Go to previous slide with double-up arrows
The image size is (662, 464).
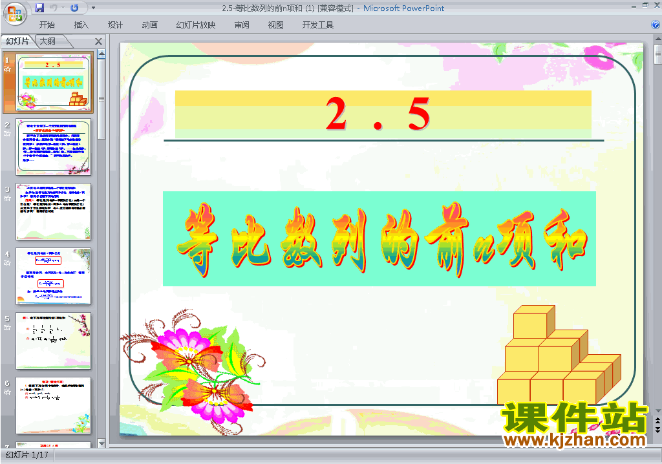657,421
